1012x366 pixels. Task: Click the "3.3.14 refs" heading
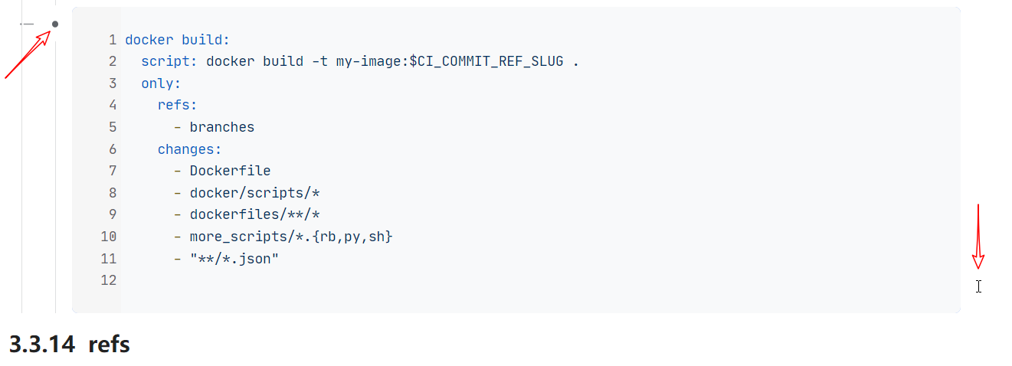click(70, 345)
